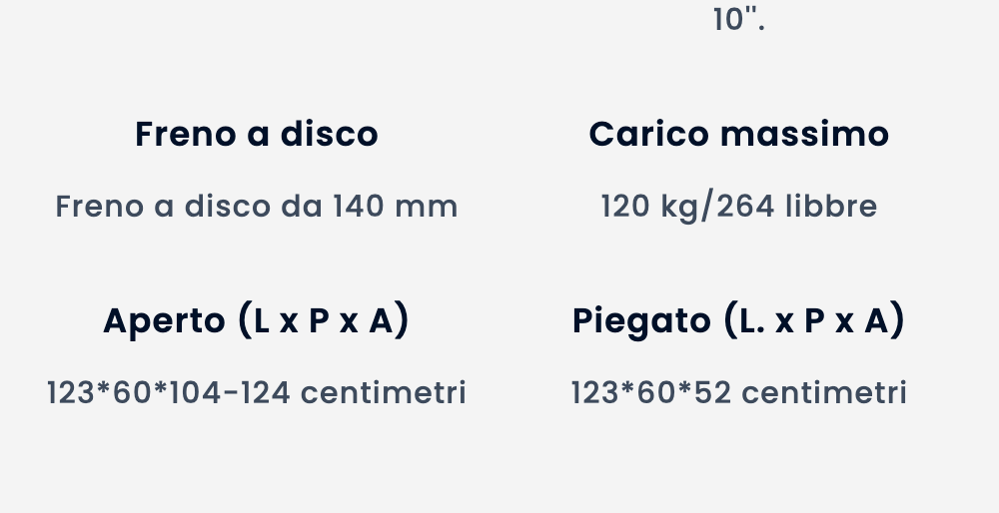
Task: Click the "Freno a disco" heading
Action: (257, 134)
